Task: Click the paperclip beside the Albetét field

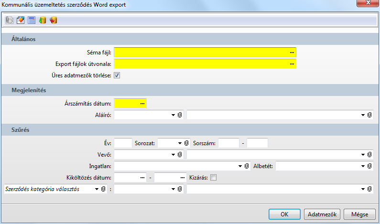Action: click(369, 166)
